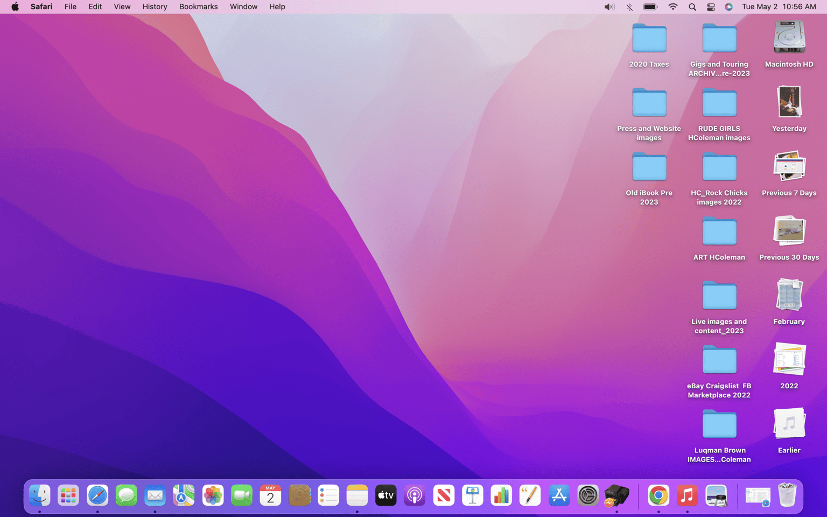Screen dimensions: 827x517
Task: Open the Safari application menu
Action: (x=41, y=6)
